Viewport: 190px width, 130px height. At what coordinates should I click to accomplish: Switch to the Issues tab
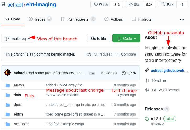[40, 19]
